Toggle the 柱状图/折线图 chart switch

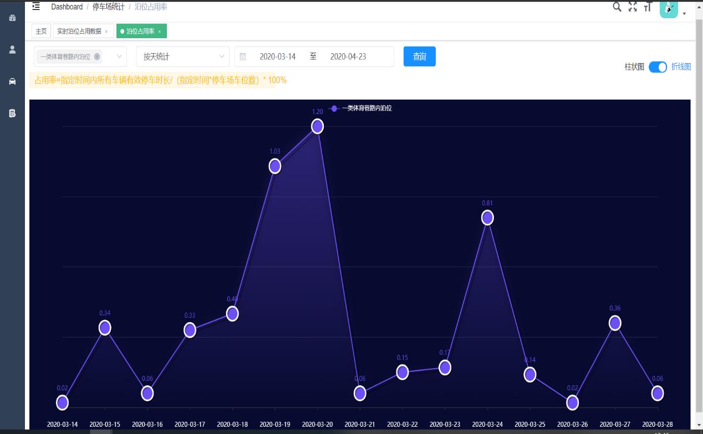click(658, 67)
